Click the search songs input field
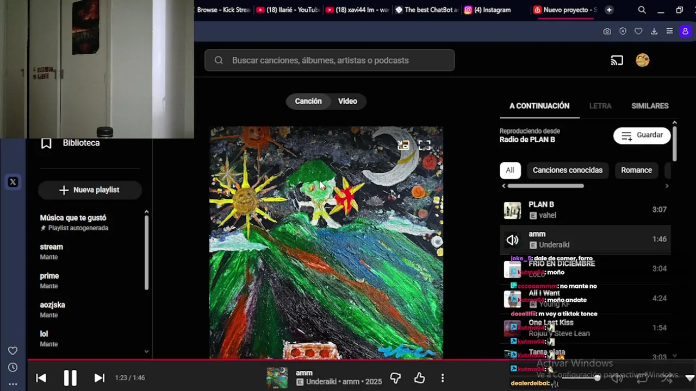This screenshot has width=696, height=391. pos(330,60)
